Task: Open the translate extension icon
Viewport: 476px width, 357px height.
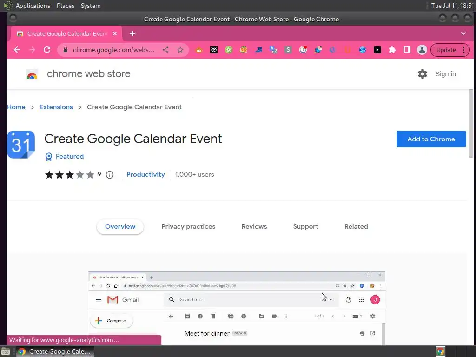Action: coord(273,50)
